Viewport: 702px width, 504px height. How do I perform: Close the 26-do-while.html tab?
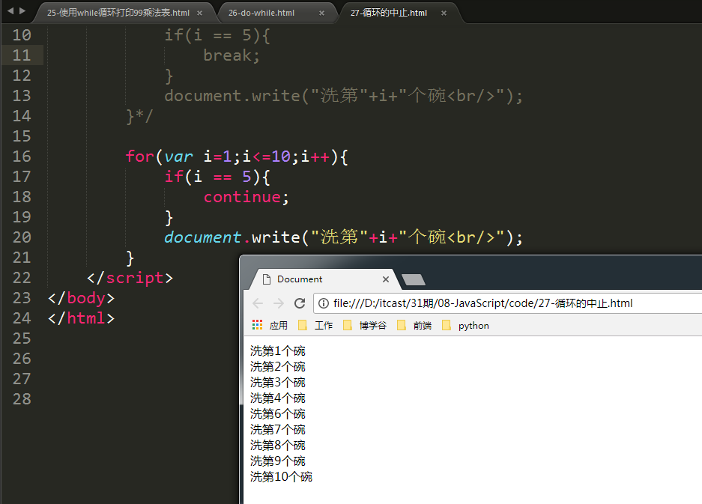click(321, 13)
